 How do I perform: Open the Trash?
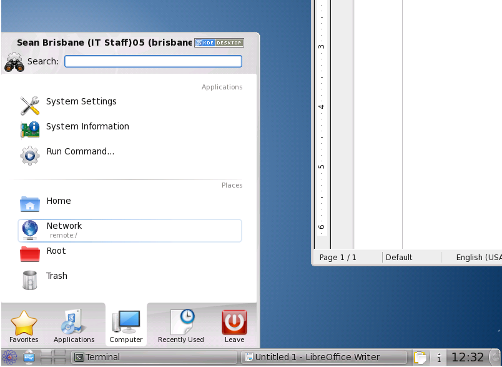56,276
